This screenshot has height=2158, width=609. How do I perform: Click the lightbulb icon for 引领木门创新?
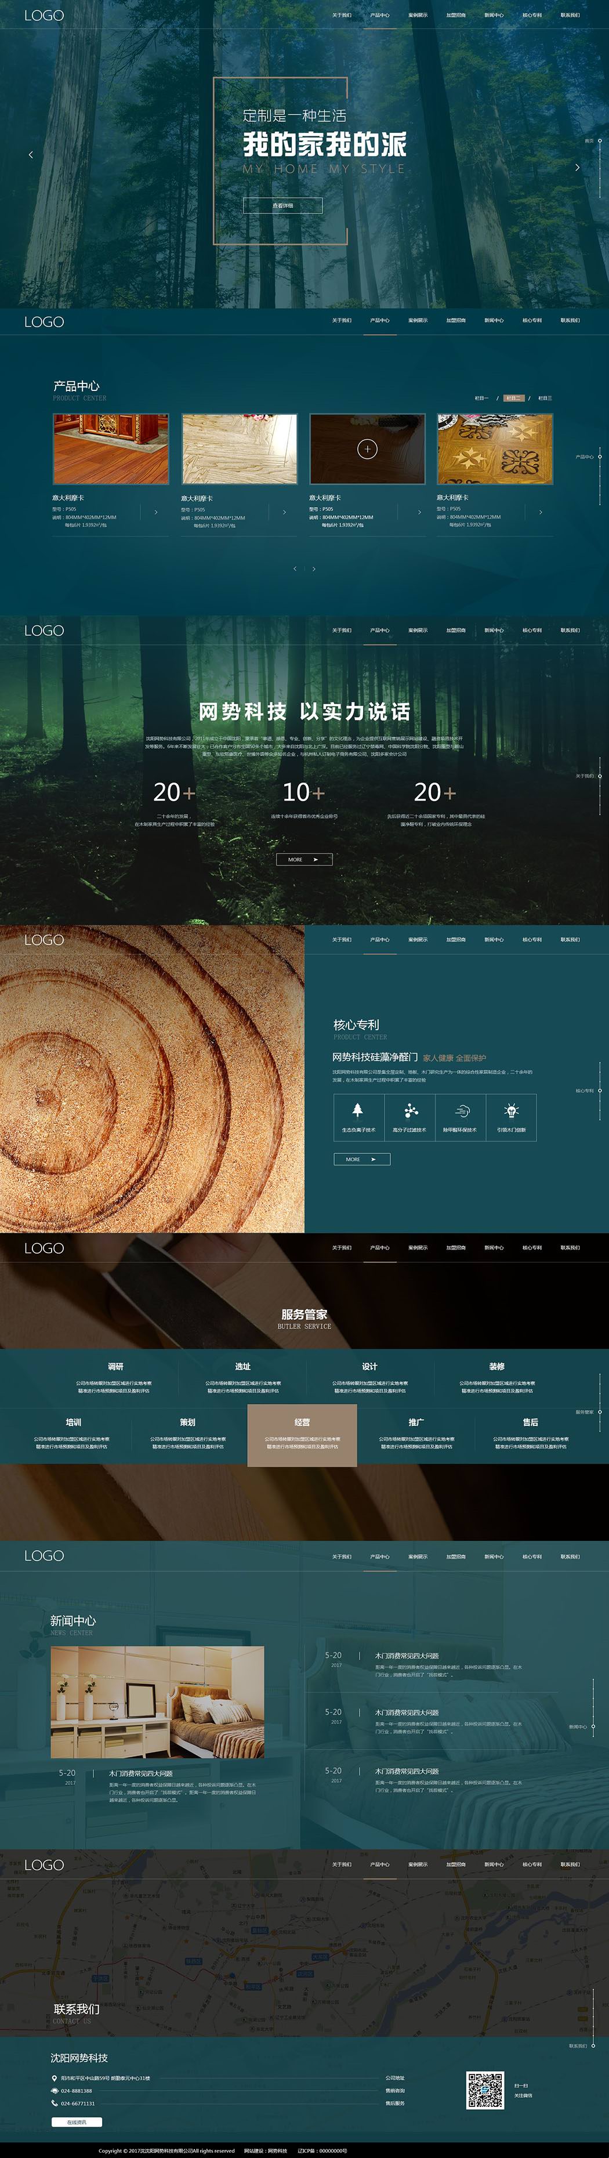click(x=511, y=1110)
